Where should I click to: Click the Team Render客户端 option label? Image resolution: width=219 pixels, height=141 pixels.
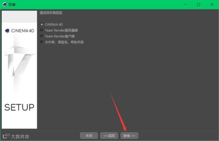tap(60, 36)
